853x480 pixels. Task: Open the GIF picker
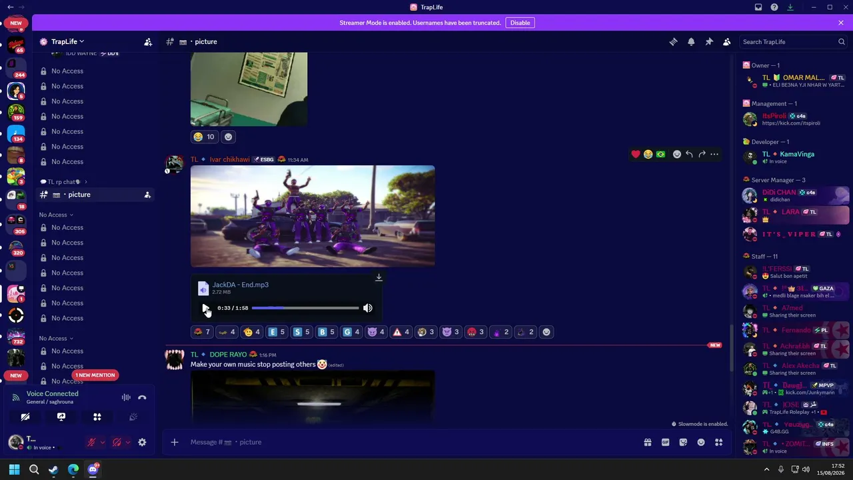(x=665, y=442)
